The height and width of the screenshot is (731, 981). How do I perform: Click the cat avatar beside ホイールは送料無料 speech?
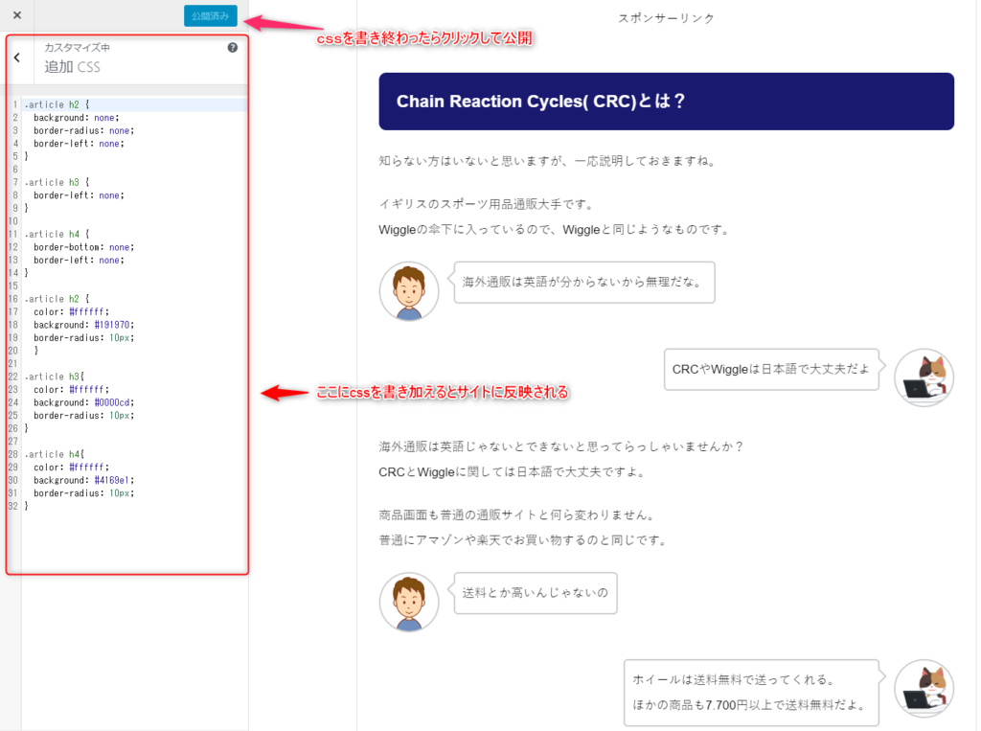click(x=924, y=688)
